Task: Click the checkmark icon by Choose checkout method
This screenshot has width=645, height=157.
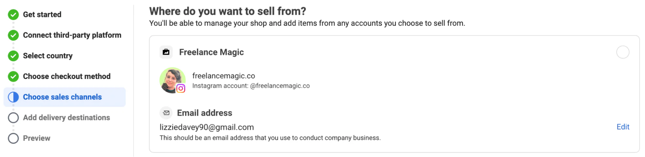Action: pos(13,76)
